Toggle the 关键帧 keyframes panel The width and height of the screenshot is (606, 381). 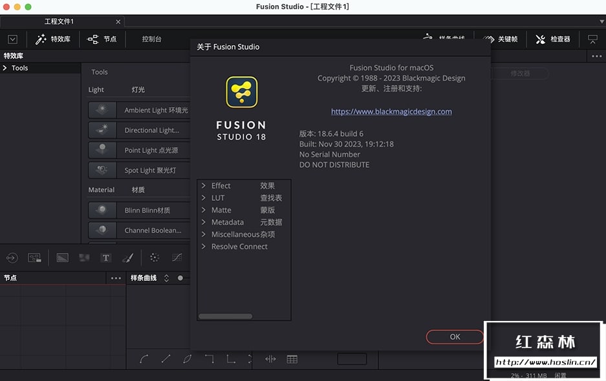tap(501, 39)
